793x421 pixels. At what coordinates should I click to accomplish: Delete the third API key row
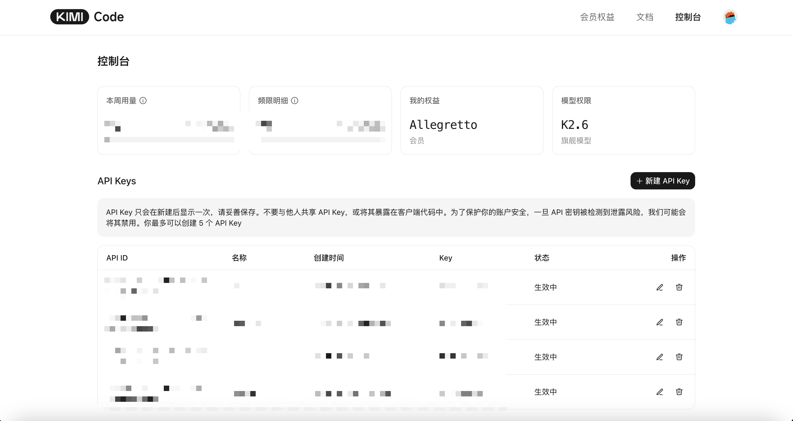pyautogui.click(x=679, y=357)
